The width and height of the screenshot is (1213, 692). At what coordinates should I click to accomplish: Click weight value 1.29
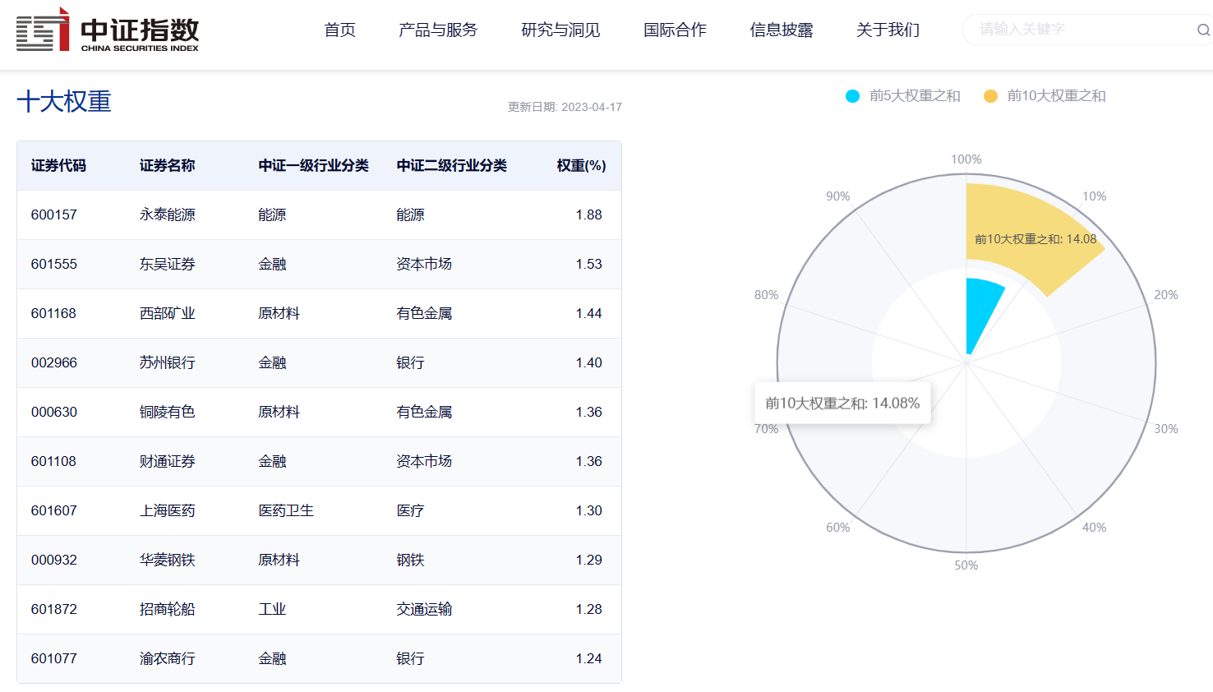(x=588, y=561)
